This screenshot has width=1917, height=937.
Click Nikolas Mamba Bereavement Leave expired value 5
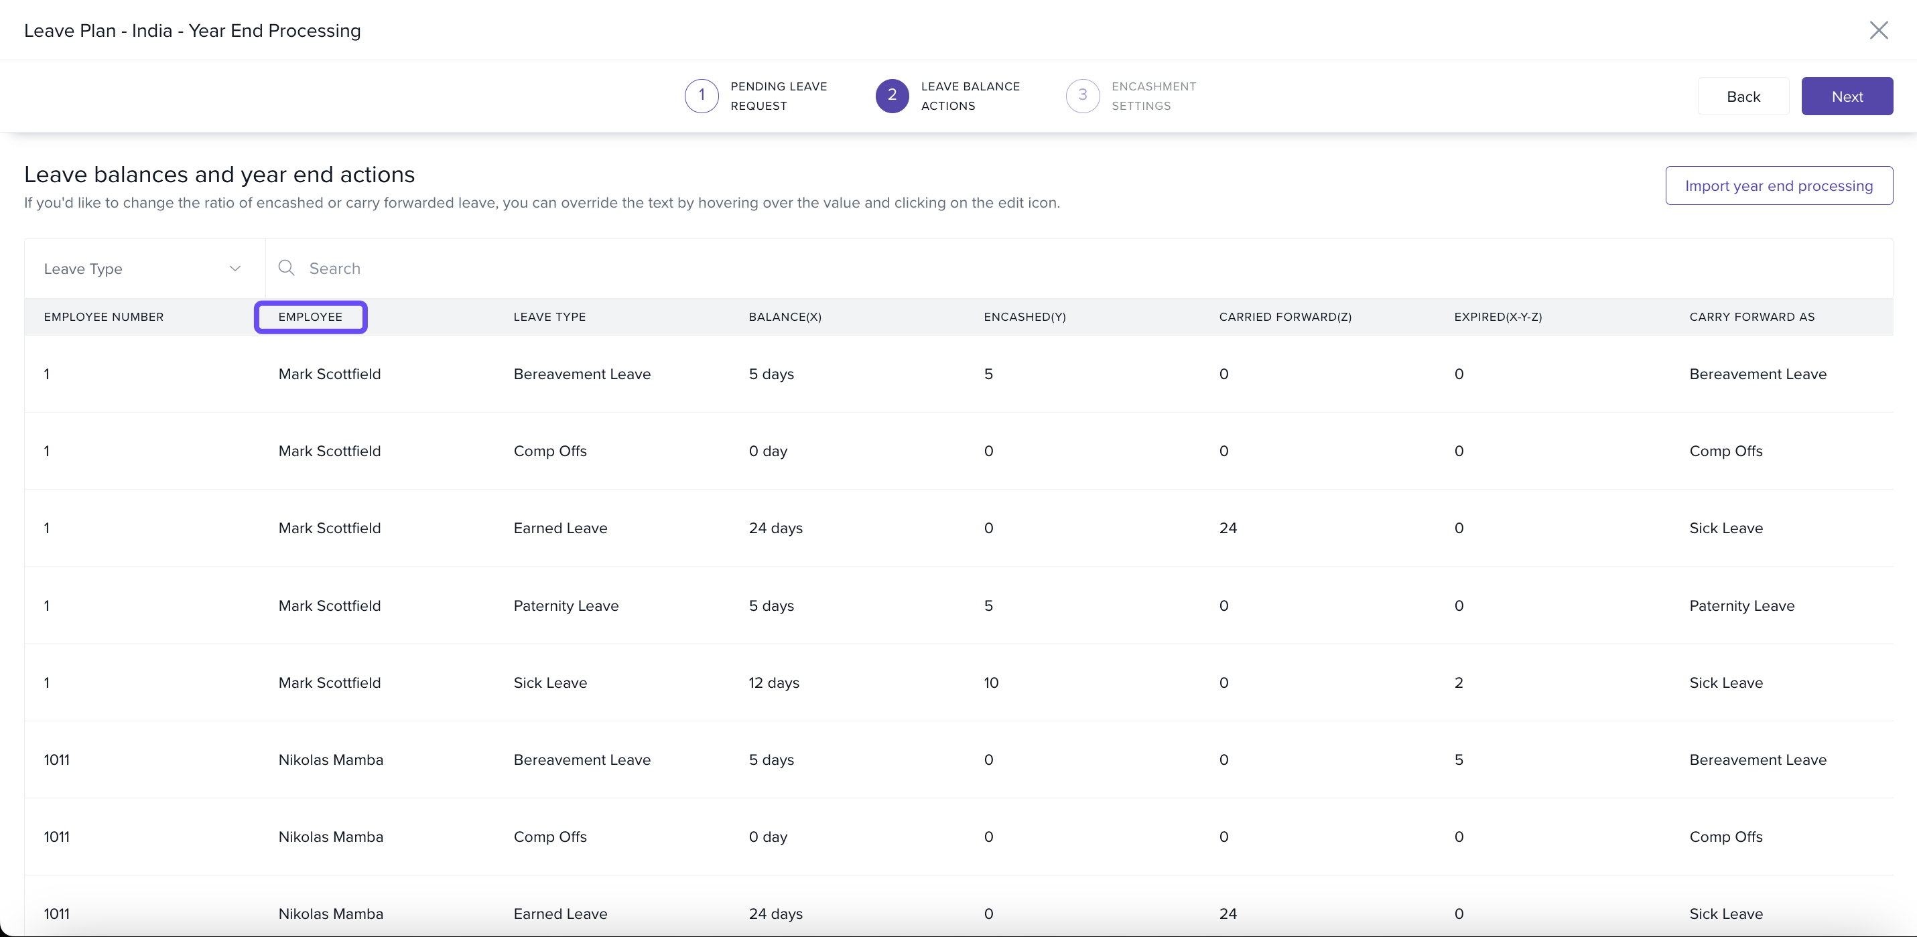1459,760
